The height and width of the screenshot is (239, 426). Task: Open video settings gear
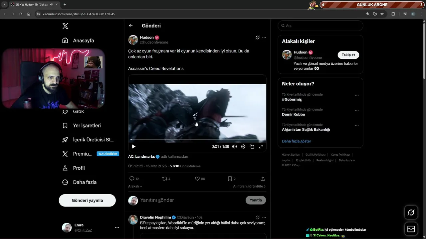point(243,146)
